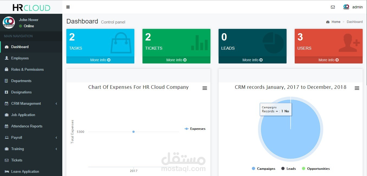367x176 pixels.
Task: Click the admin avatar icon
Action: tap(346, 7)
